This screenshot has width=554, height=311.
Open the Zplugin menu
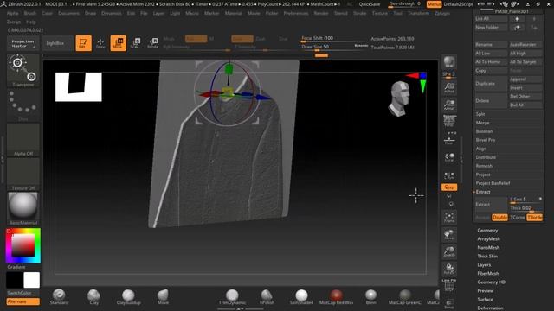click(x=442, y=13)
